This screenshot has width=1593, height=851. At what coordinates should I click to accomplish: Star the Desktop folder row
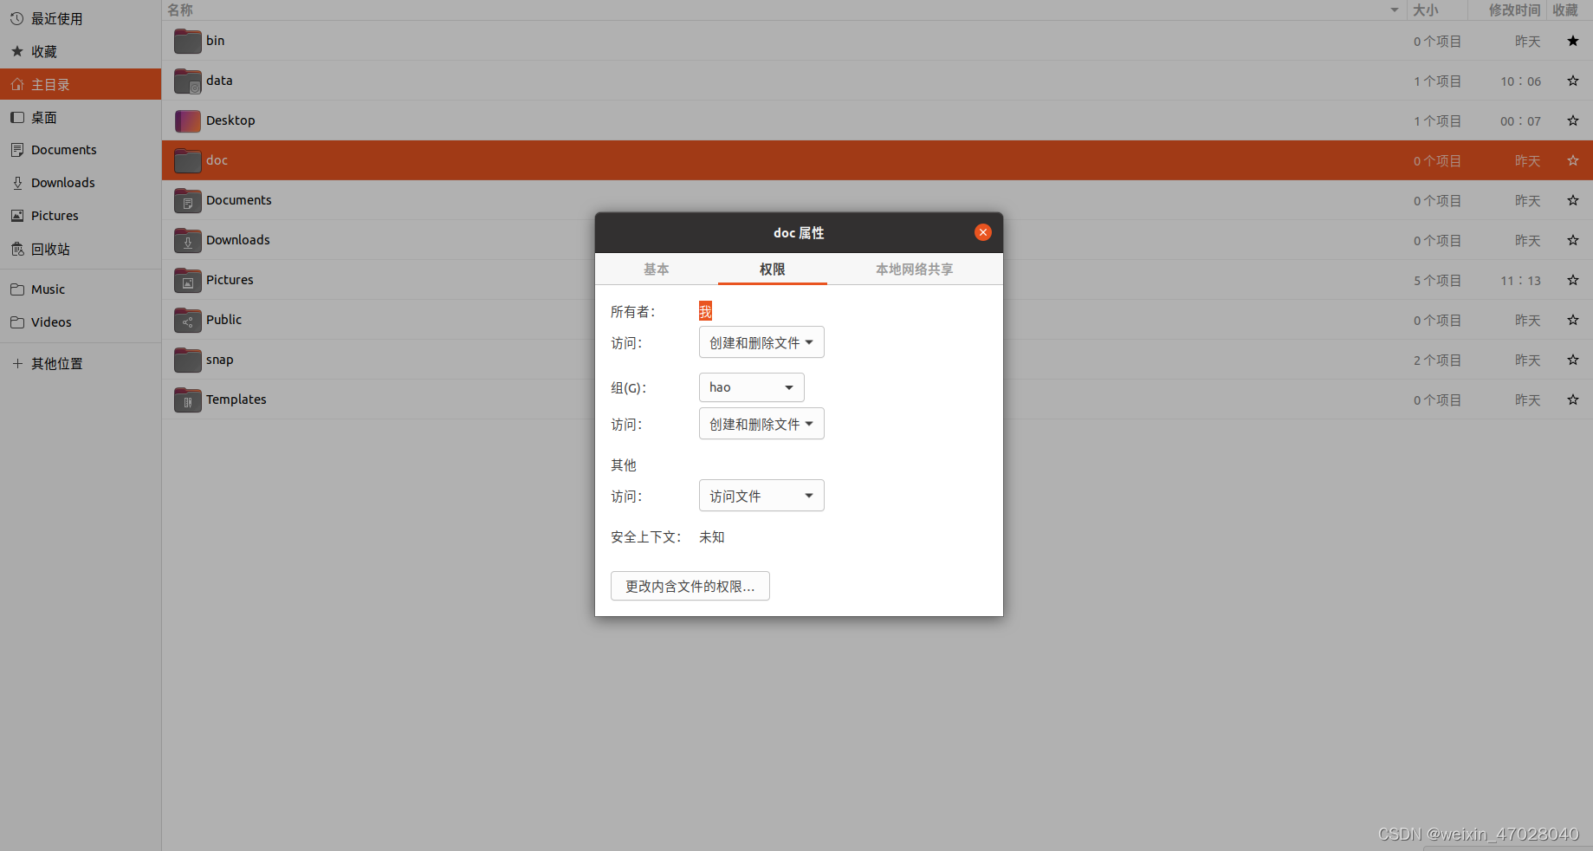pos(1573,120)
